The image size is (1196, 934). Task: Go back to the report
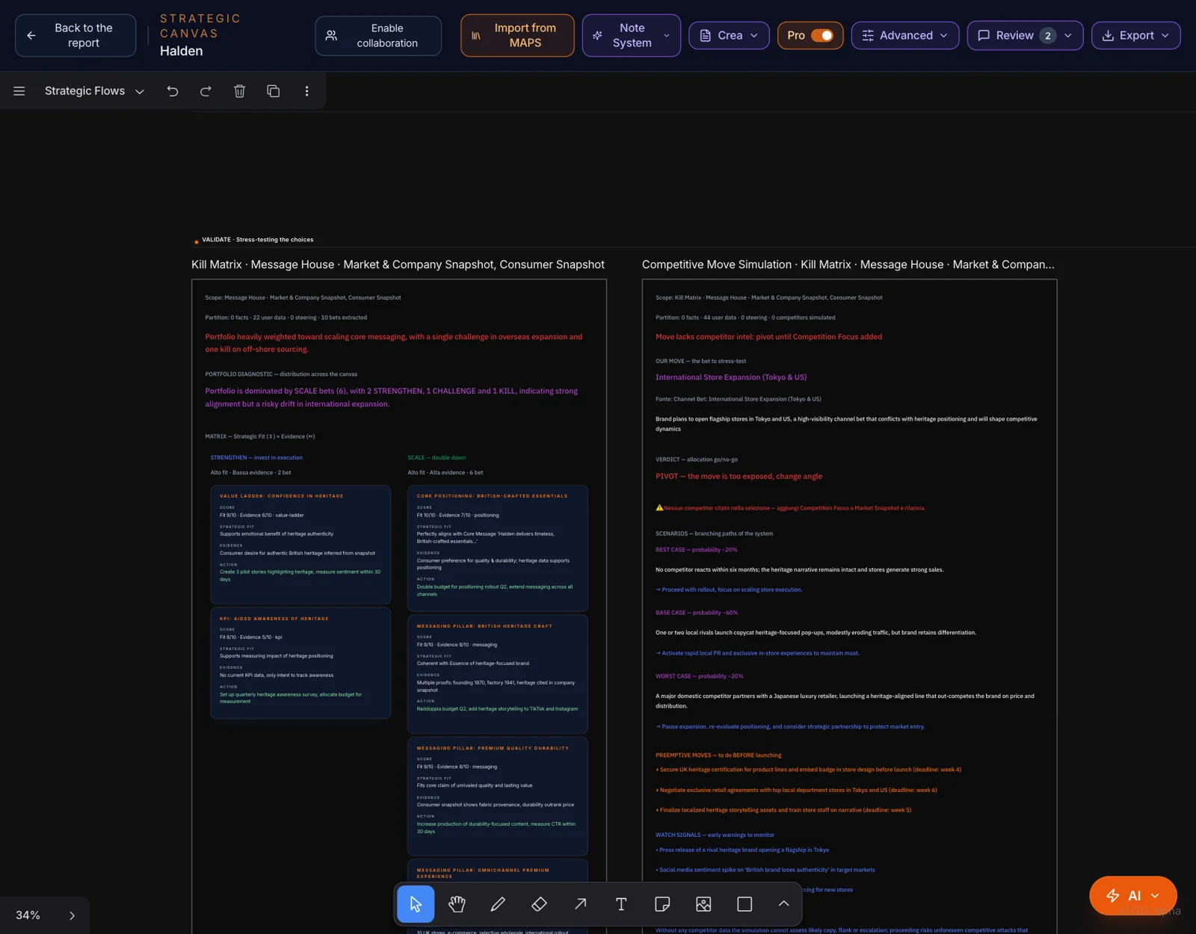(x=75, y=35)
